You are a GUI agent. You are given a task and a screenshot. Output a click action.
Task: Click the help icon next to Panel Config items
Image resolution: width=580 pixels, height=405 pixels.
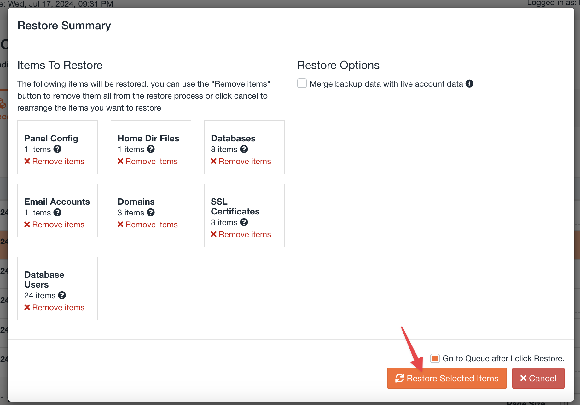[x=57, y=149]
